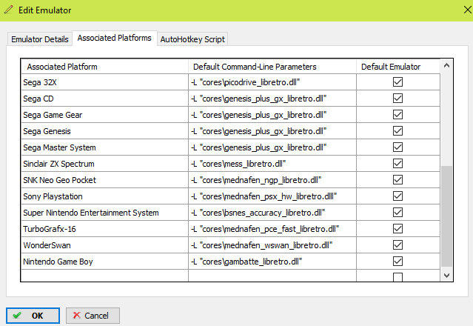Select the Sega Genesis platform cell
This screenshot has width=473, height=326.
tap(104, 131)
